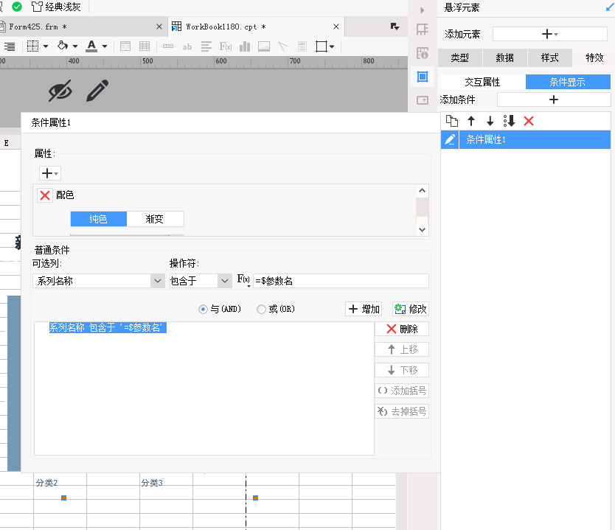Image resolution: width=615 pixels, height=530 pixels.
Task: Expand the fill color dropdown arrow
Action: [75, 46]
